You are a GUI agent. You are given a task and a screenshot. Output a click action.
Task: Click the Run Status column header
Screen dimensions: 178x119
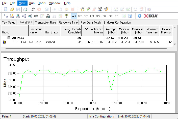pos(52,31)
